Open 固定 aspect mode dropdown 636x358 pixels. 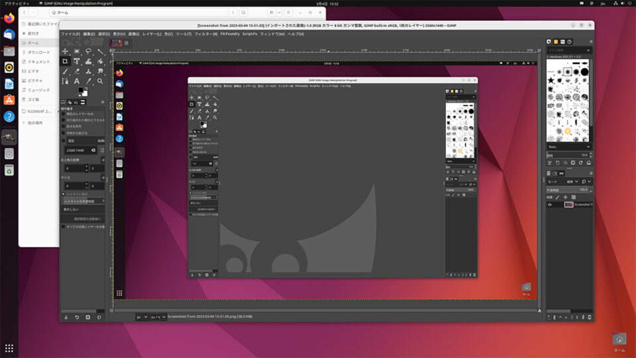tap(86, 141)
